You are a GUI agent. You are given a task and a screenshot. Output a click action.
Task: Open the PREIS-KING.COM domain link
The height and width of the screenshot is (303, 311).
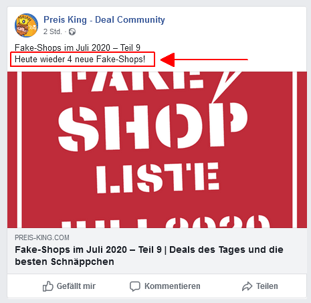[x=42, y=237]
